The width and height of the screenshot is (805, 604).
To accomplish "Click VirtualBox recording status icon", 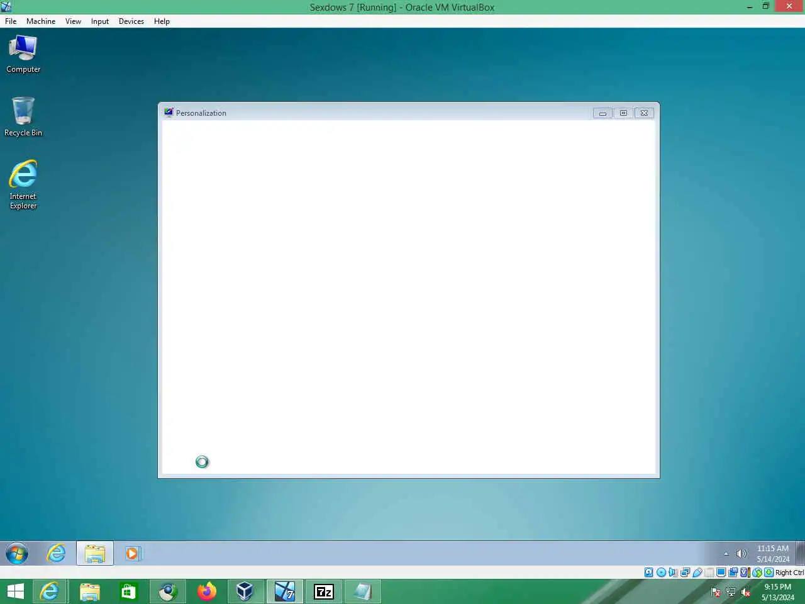I will point(733,573).
